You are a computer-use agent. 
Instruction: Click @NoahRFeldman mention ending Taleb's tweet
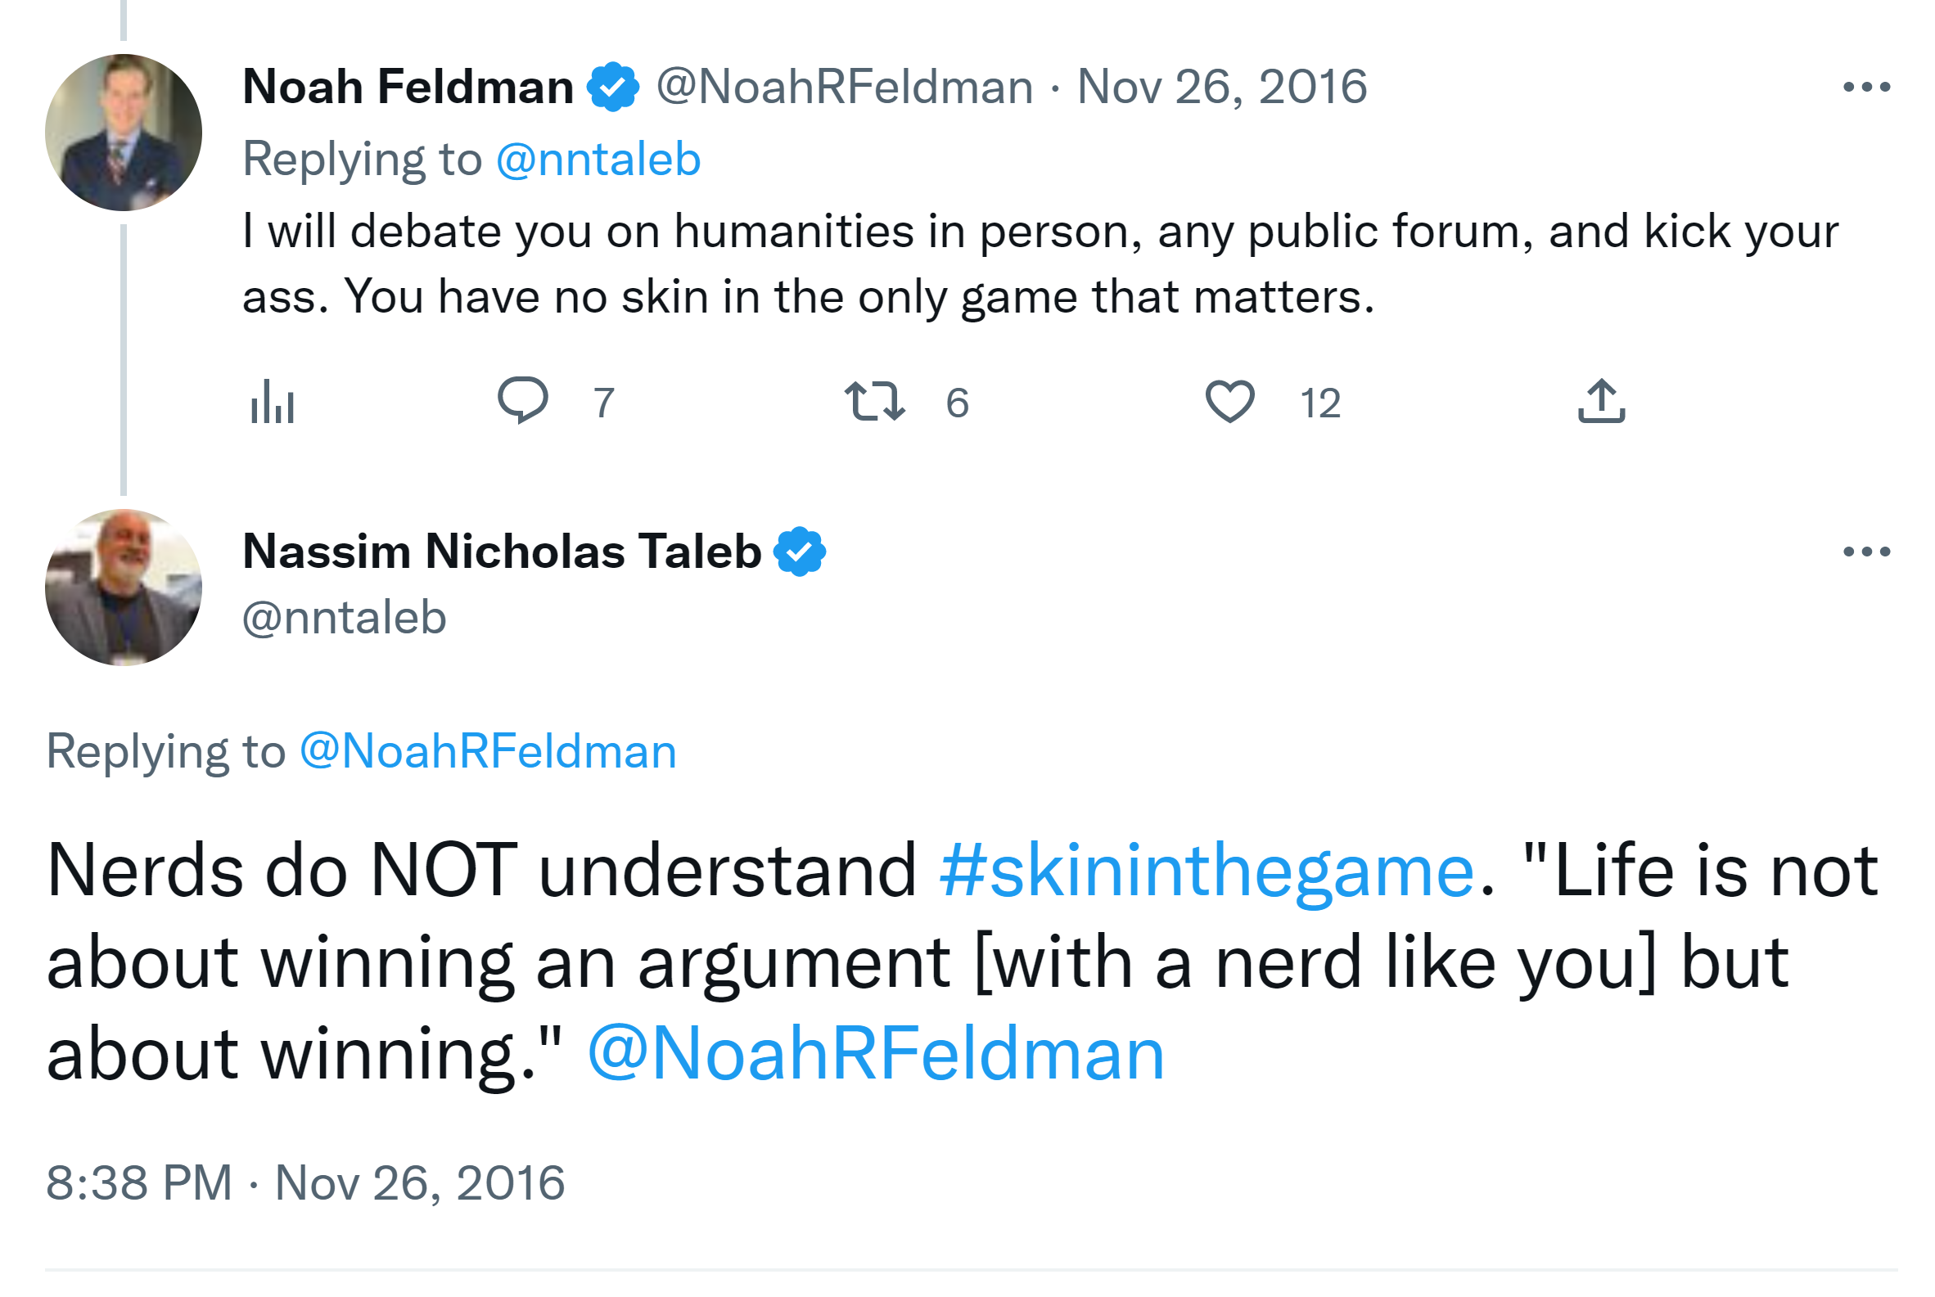pos(875,1053)
